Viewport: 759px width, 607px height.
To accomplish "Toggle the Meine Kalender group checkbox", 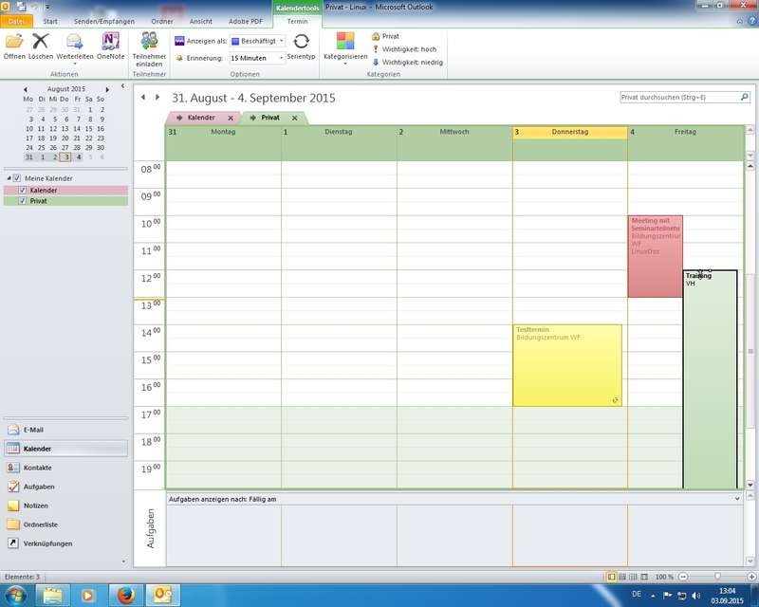I will tap(17, 178).
